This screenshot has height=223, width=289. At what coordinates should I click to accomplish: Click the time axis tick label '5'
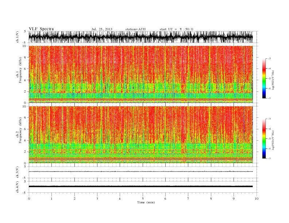(143, 199)
